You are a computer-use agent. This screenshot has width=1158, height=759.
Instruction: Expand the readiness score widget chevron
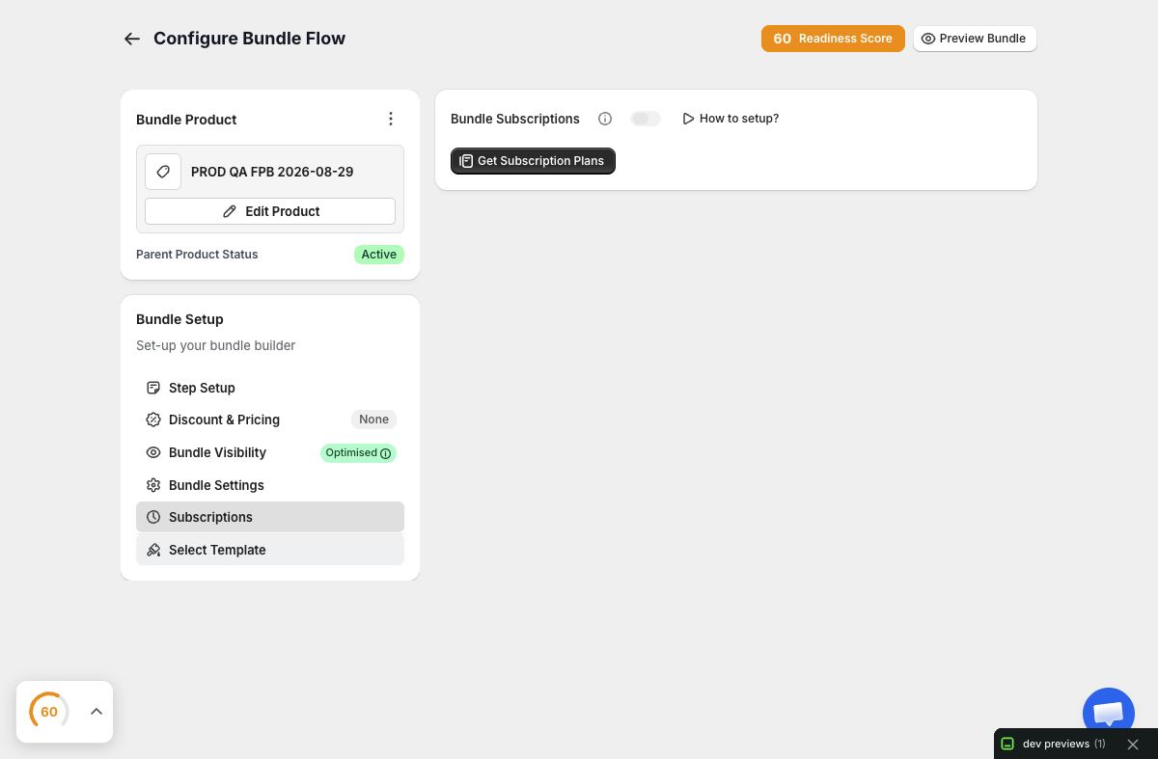point(96,712)
